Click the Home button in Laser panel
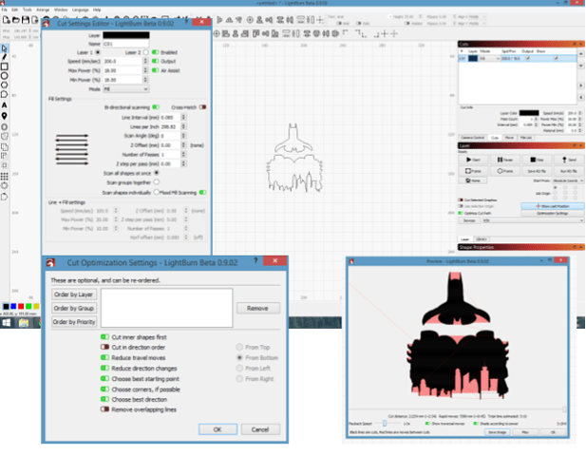Image resolution: width=586 pixels, height=475 pixels. pos(473,180)
